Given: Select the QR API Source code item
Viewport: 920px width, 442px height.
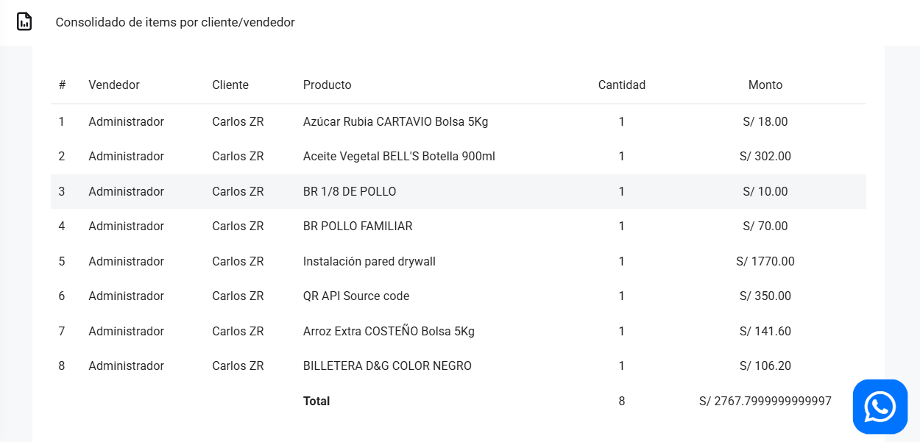Looking at the screenshot, I should click(356, 296).
